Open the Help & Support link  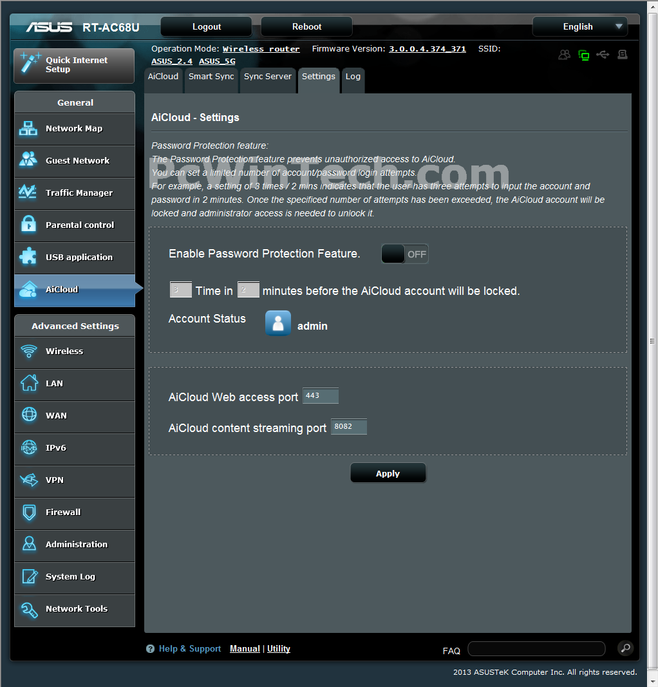(190, 648)
